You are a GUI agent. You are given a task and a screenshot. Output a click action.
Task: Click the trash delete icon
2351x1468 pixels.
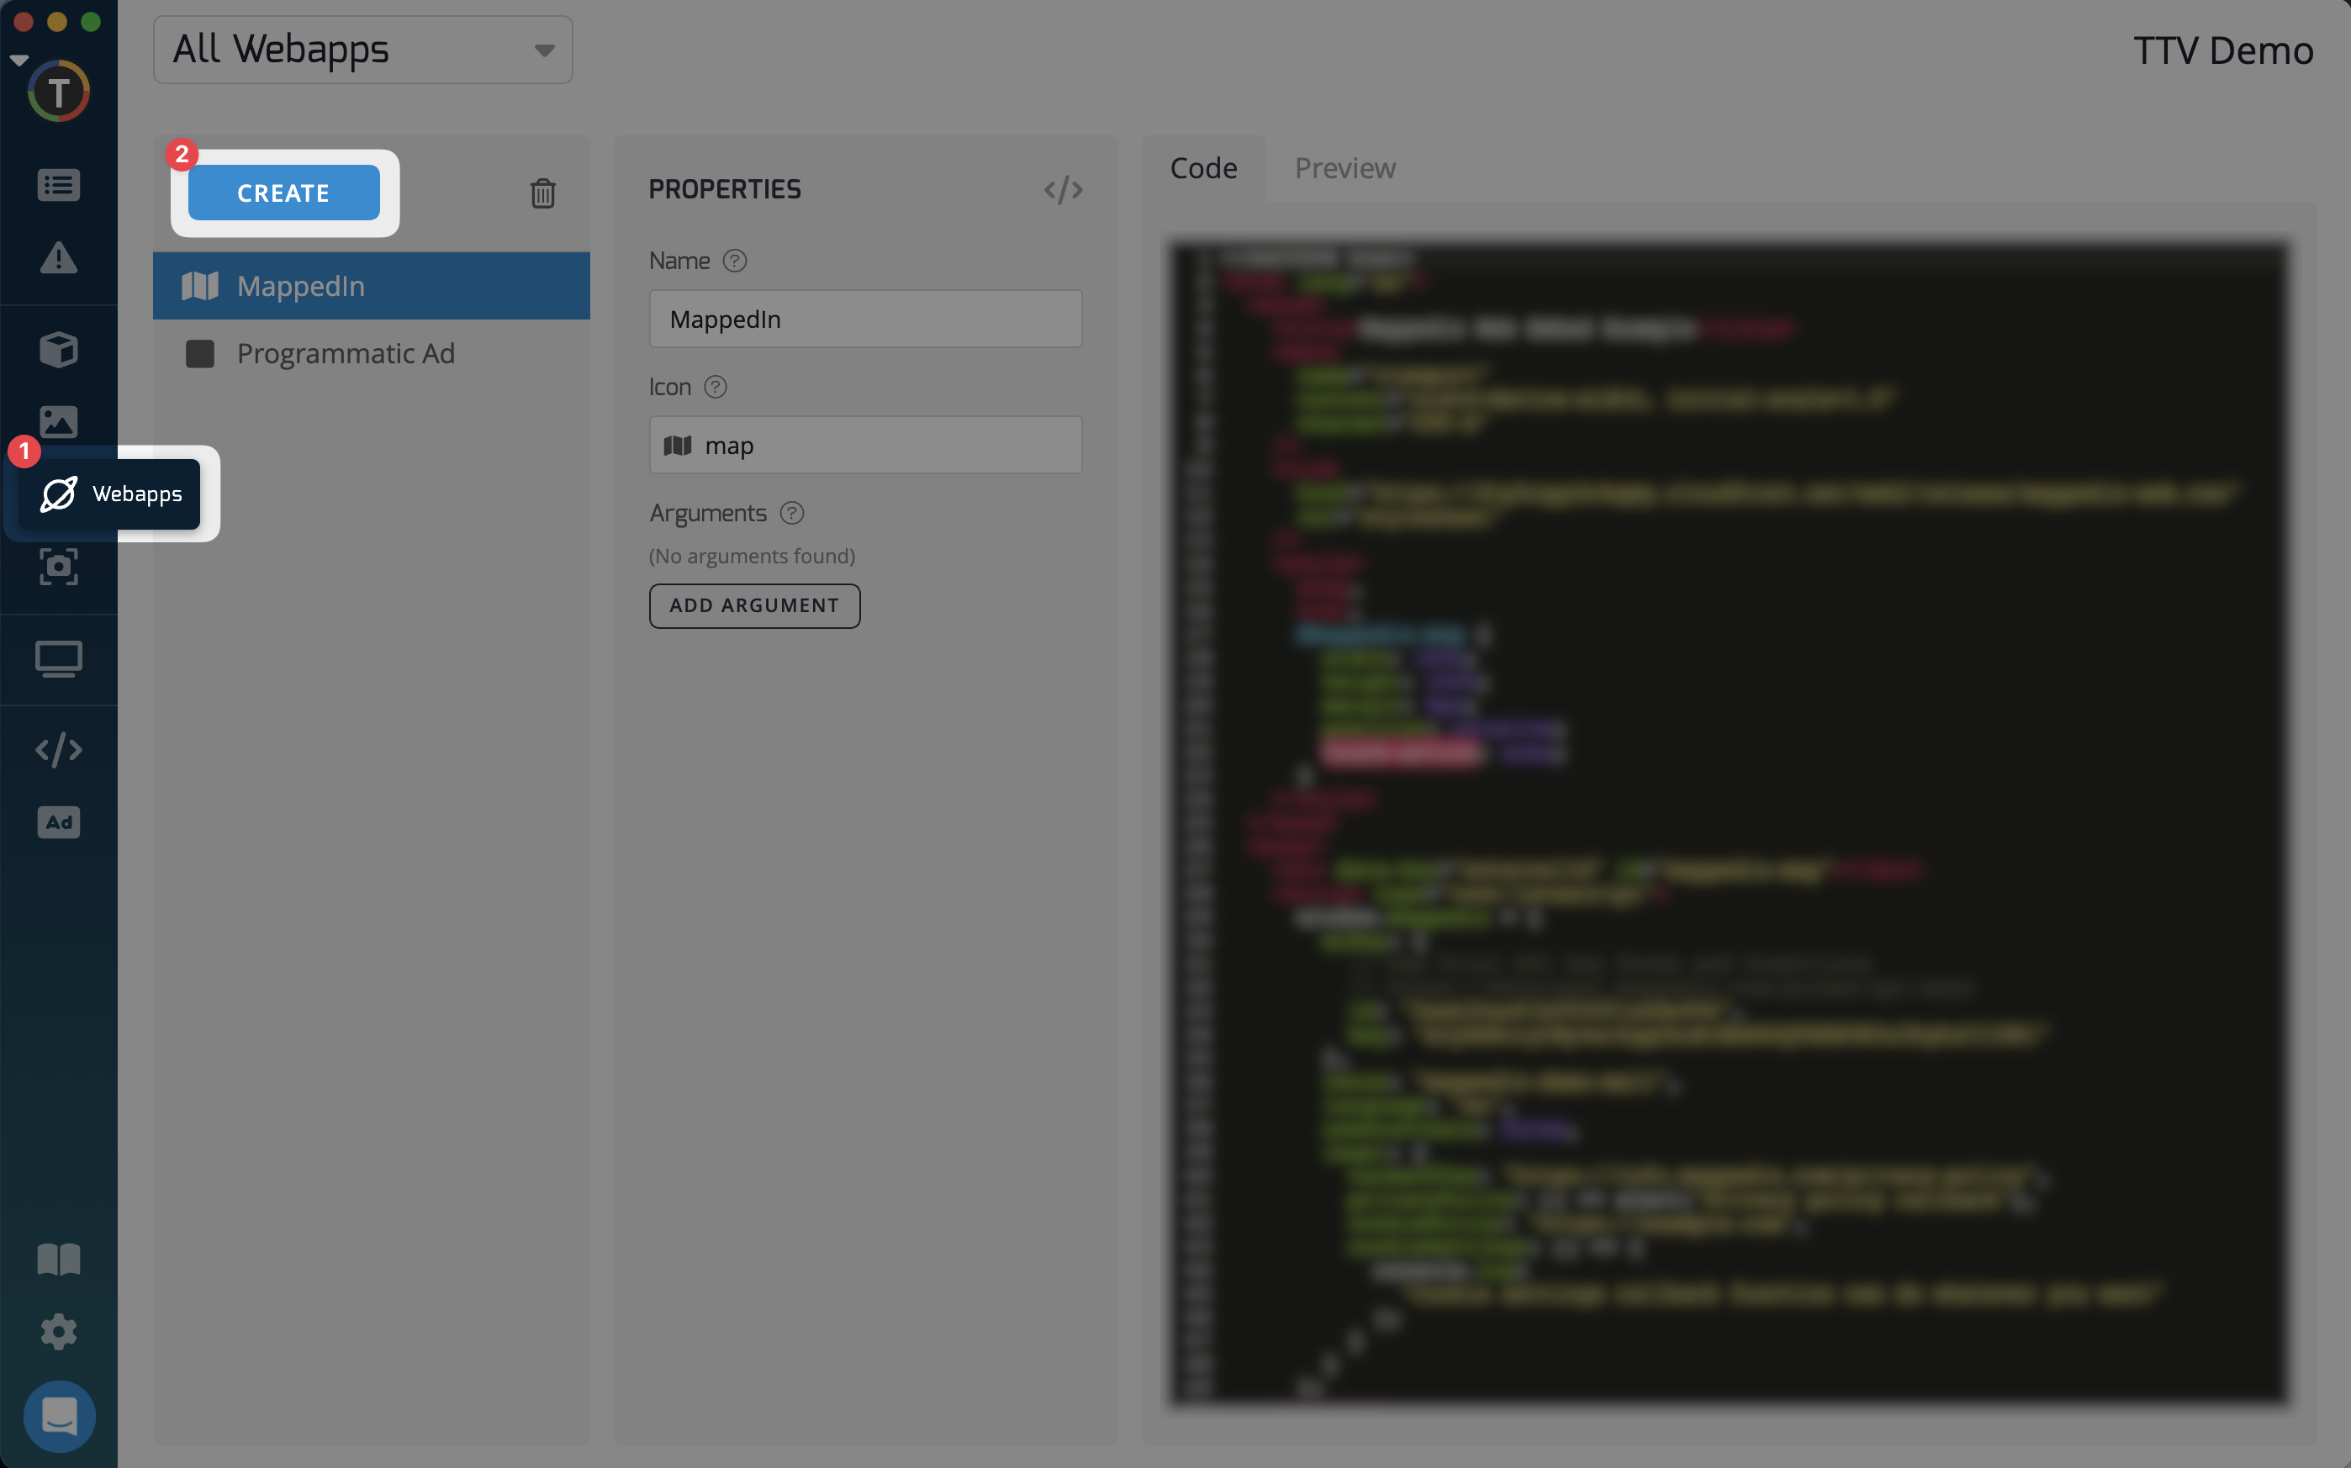(542, 193)
